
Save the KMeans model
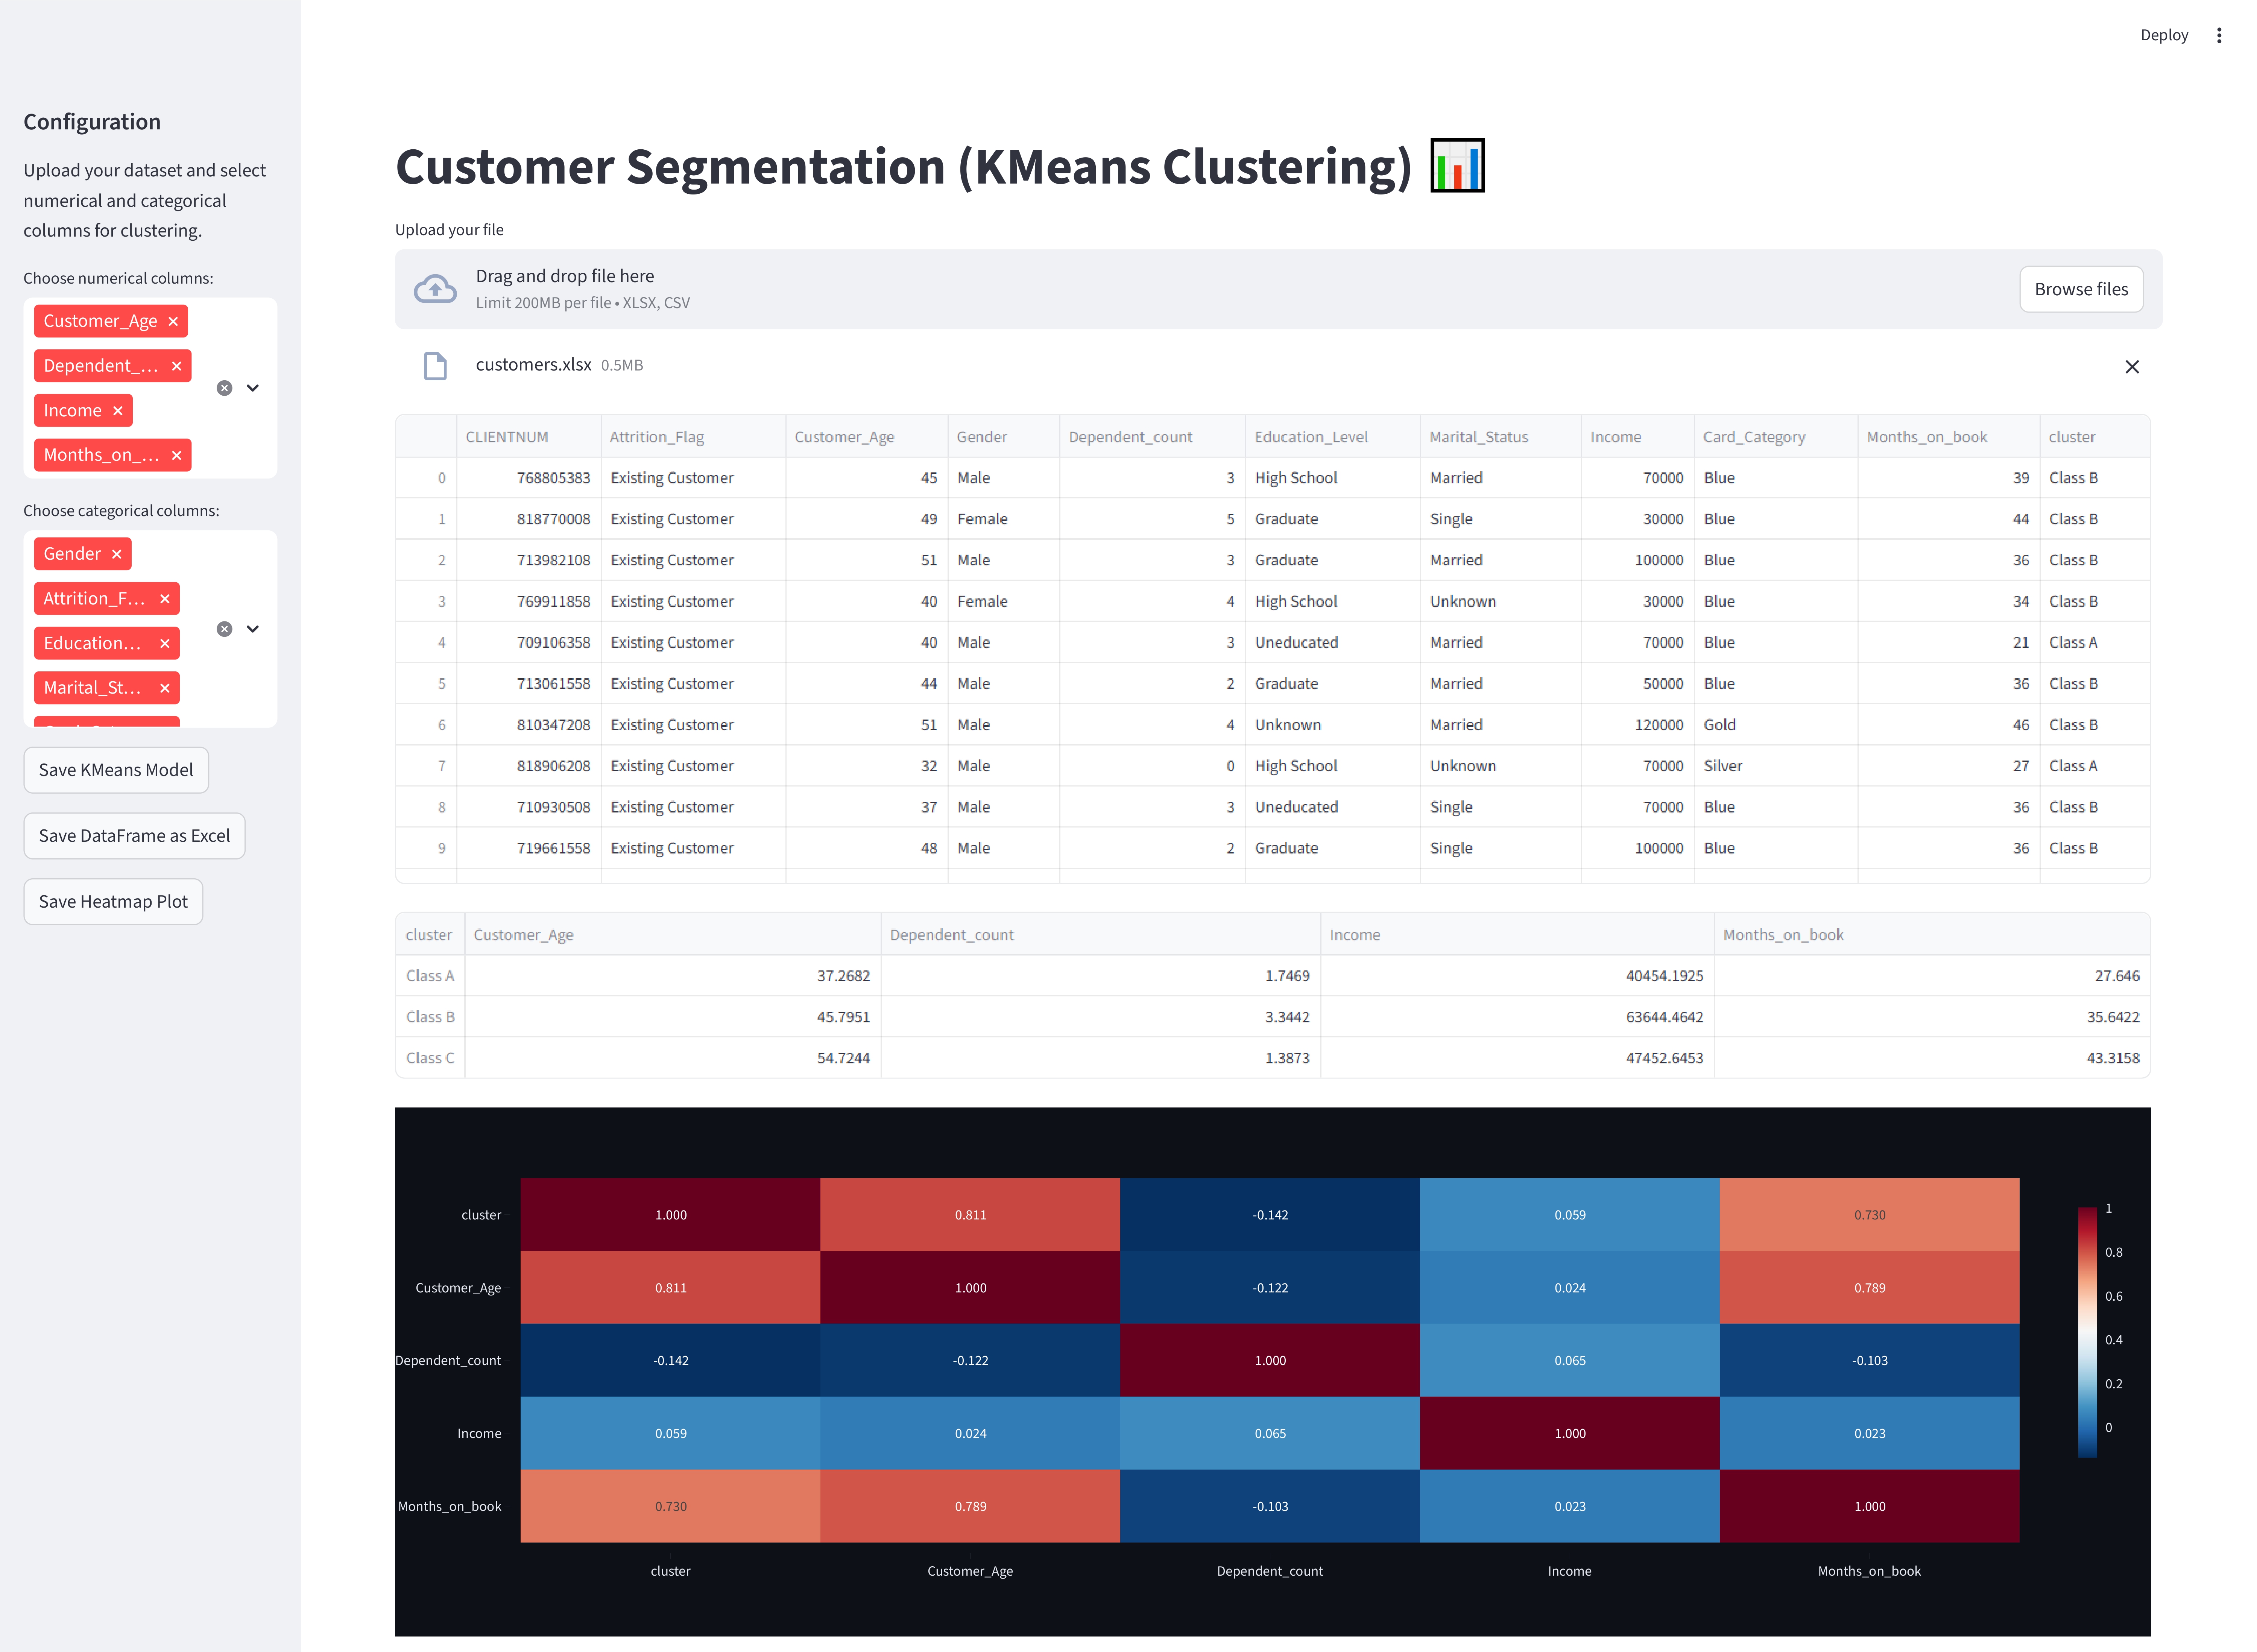point(116,770)
